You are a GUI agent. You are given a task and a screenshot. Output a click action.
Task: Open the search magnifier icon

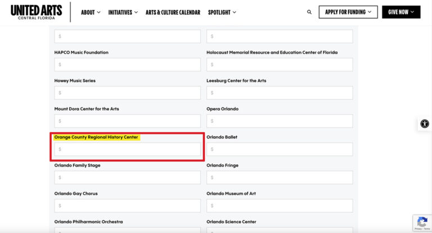[x=309, y=12]
